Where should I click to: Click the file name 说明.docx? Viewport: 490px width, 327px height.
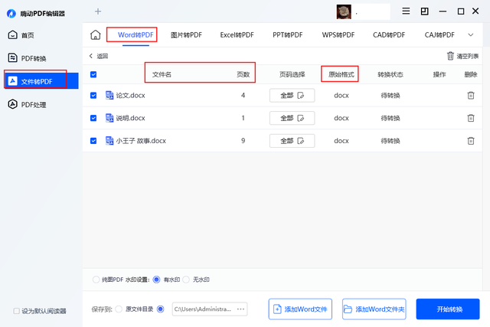pos(130,118)
